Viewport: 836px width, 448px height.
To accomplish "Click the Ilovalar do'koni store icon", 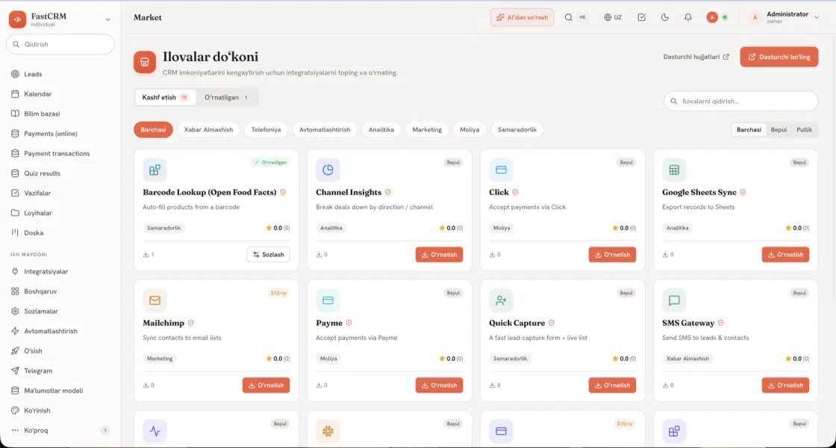I will point(145,62).
